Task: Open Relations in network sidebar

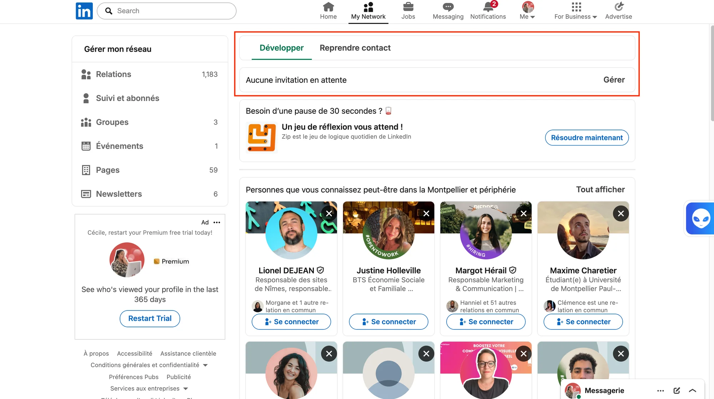Action: pyautogui.click(x=150, y=74)
